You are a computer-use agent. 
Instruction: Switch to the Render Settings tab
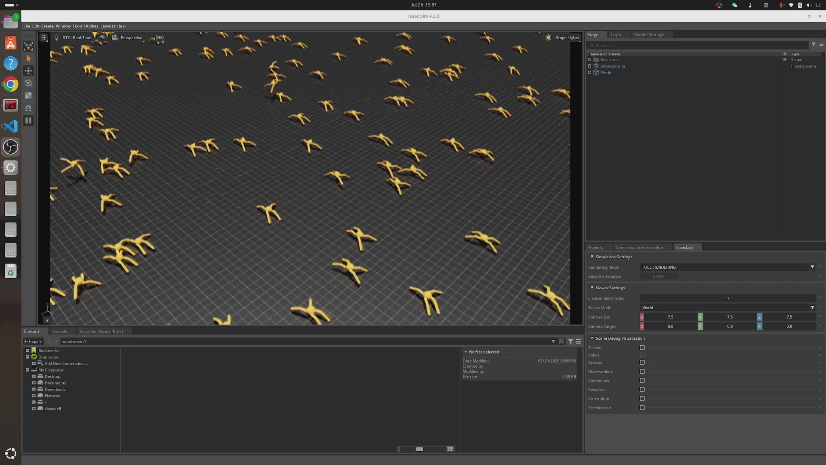pyautogui.click(x=649, y=35)
